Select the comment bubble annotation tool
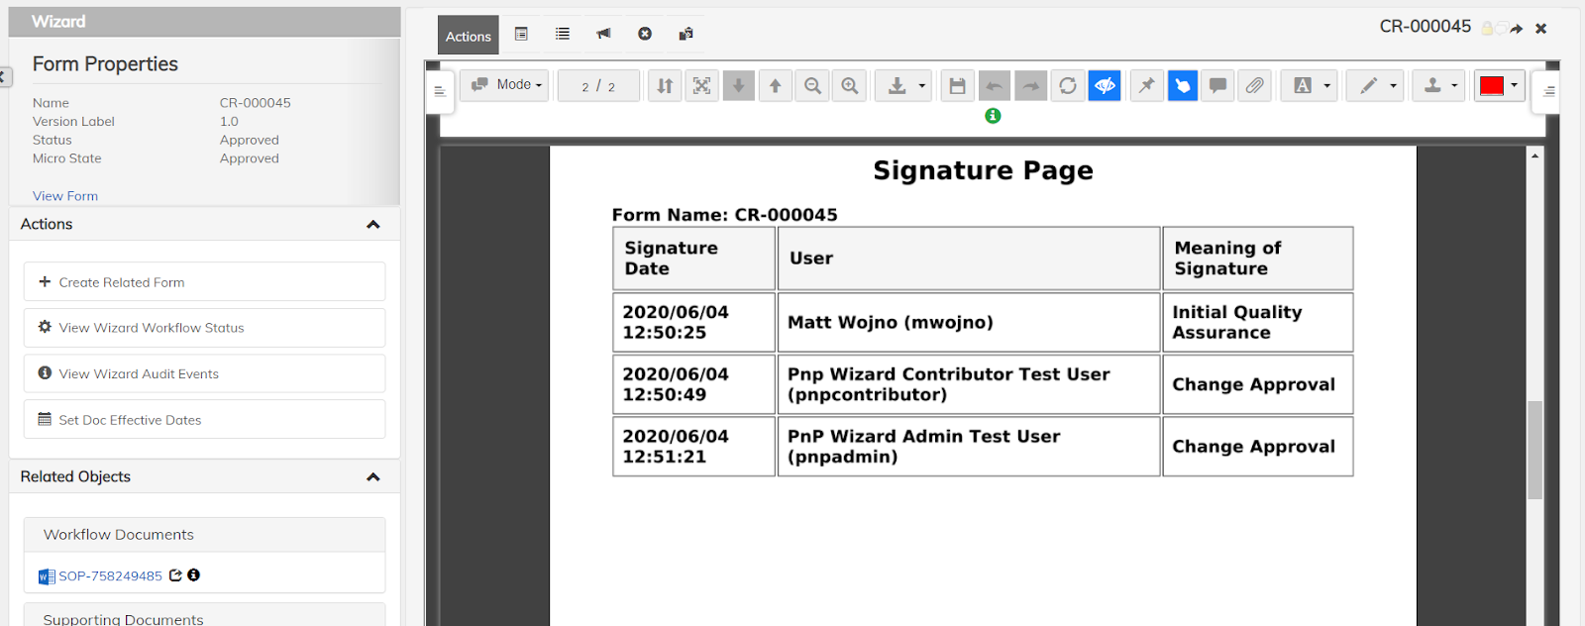Viewport: 1585px width, 626px height. point(1217,86)
